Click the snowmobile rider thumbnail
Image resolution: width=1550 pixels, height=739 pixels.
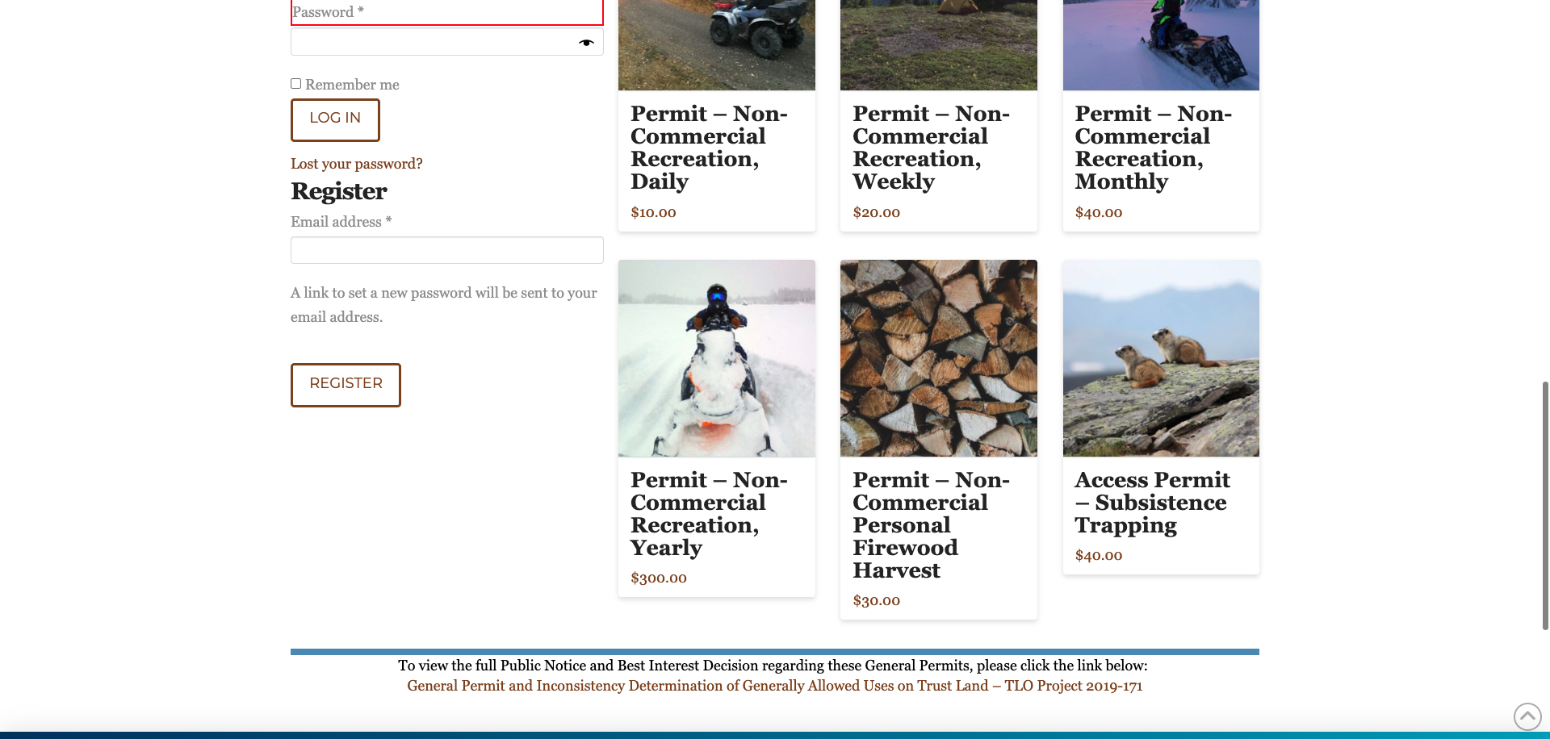pos(716,357)
